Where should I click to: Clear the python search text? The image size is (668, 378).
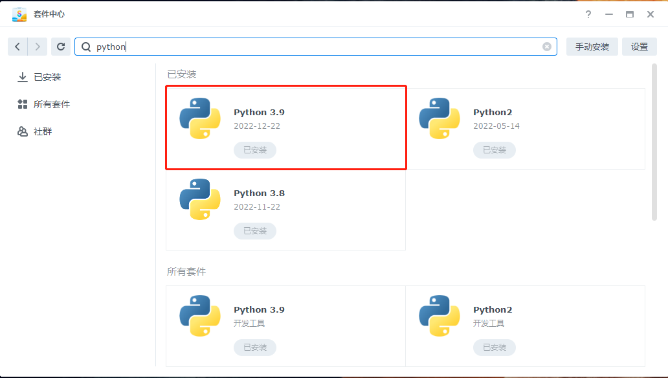tap(547, 47)
